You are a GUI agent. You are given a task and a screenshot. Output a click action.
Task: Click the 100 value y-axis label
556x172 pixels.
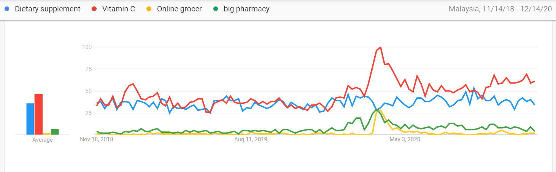pyautogui.click(x=88, y=47)
